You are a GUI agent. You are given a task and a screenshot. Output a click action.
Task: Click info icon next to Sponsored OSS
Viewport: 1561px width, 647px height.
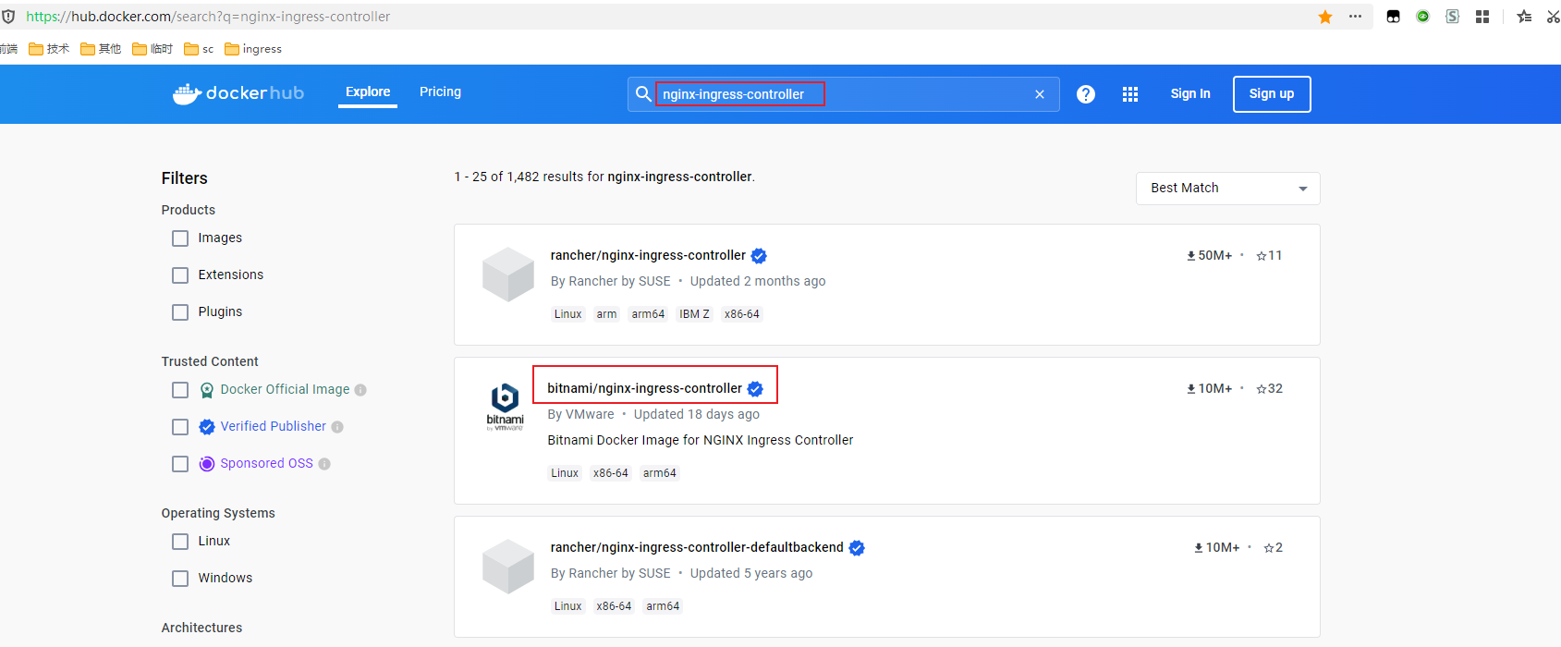coord(324,464)
